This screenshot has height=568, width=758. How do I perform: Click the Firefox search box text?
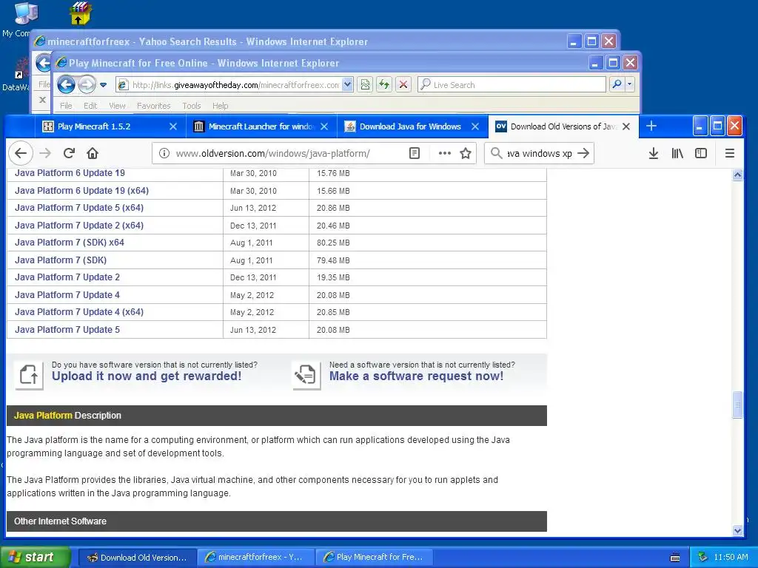[539, 154]
